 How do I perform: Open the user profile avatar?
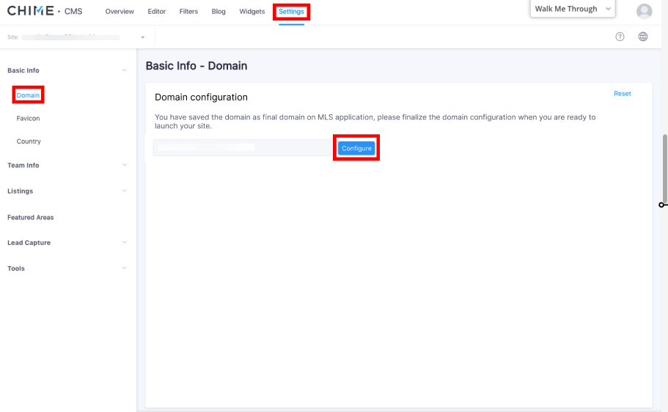644,12
